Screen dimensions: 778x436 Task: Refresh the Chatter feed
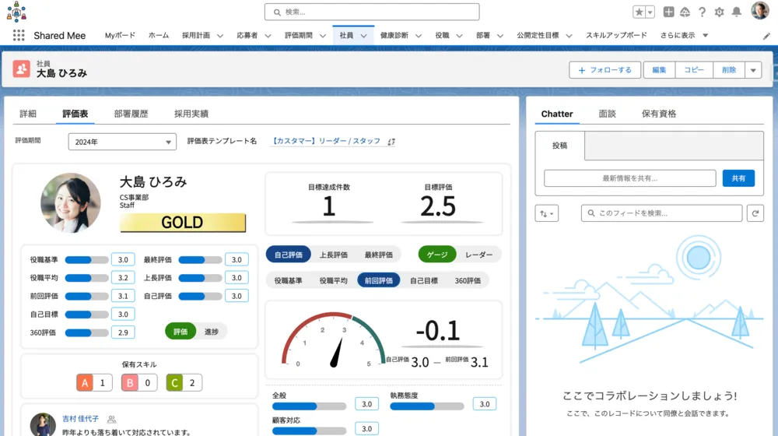754,213
